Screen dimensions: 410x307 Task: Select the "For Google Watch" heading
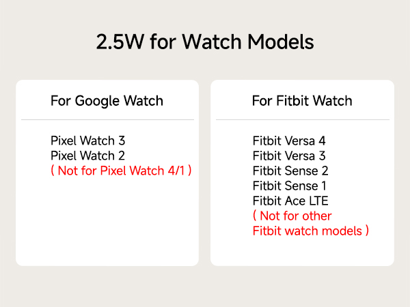[x=107, y=101]
